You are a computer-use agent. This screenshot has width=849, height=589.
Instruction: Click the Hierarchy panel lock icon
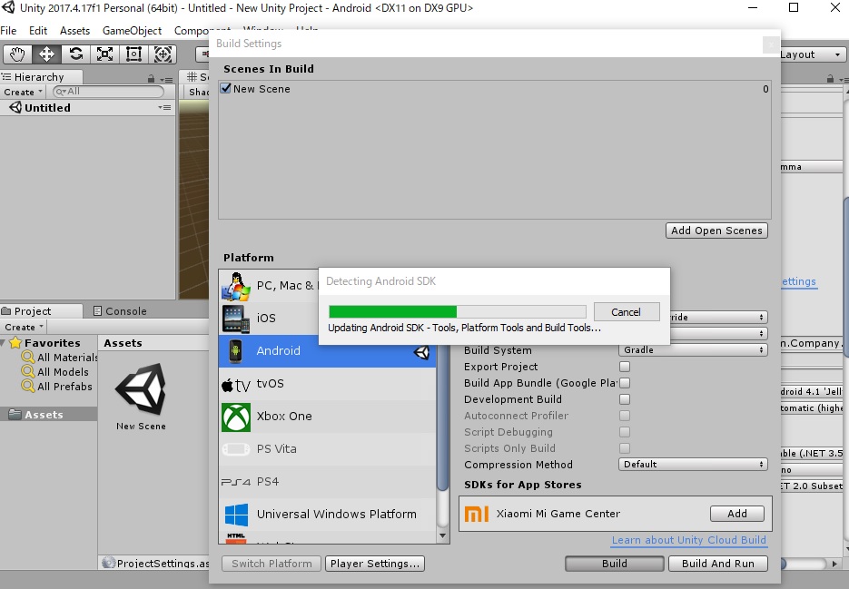(151, 79)
